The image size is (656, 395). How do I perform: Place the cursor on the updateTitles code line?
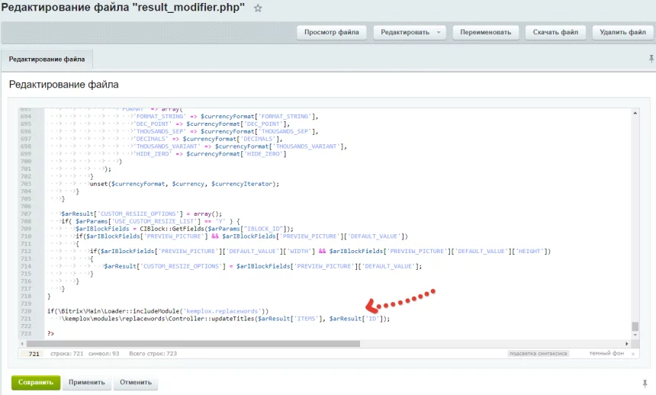coord(229,319)
